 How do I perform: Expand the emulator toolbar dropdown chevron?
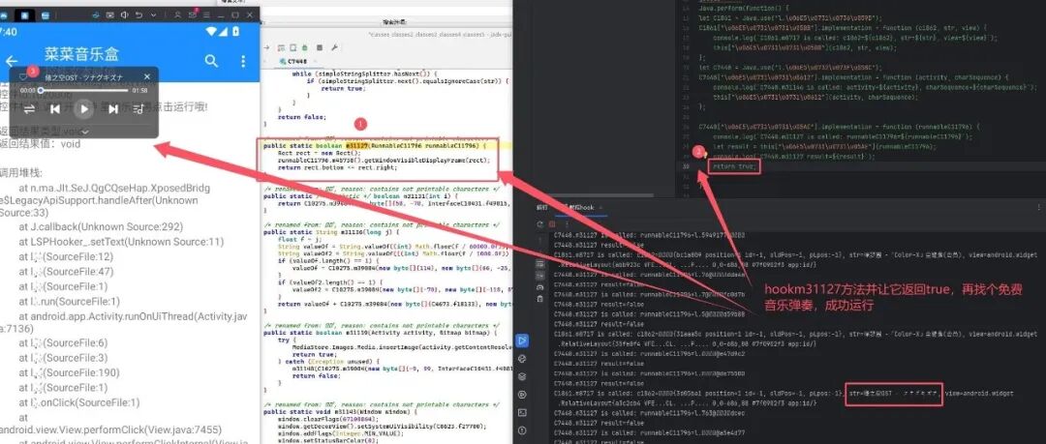point(153,15)
